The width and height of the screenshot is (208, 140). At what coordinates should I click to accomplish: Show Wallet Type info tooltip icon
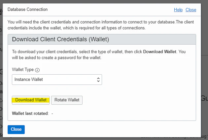tap(37, 70)
